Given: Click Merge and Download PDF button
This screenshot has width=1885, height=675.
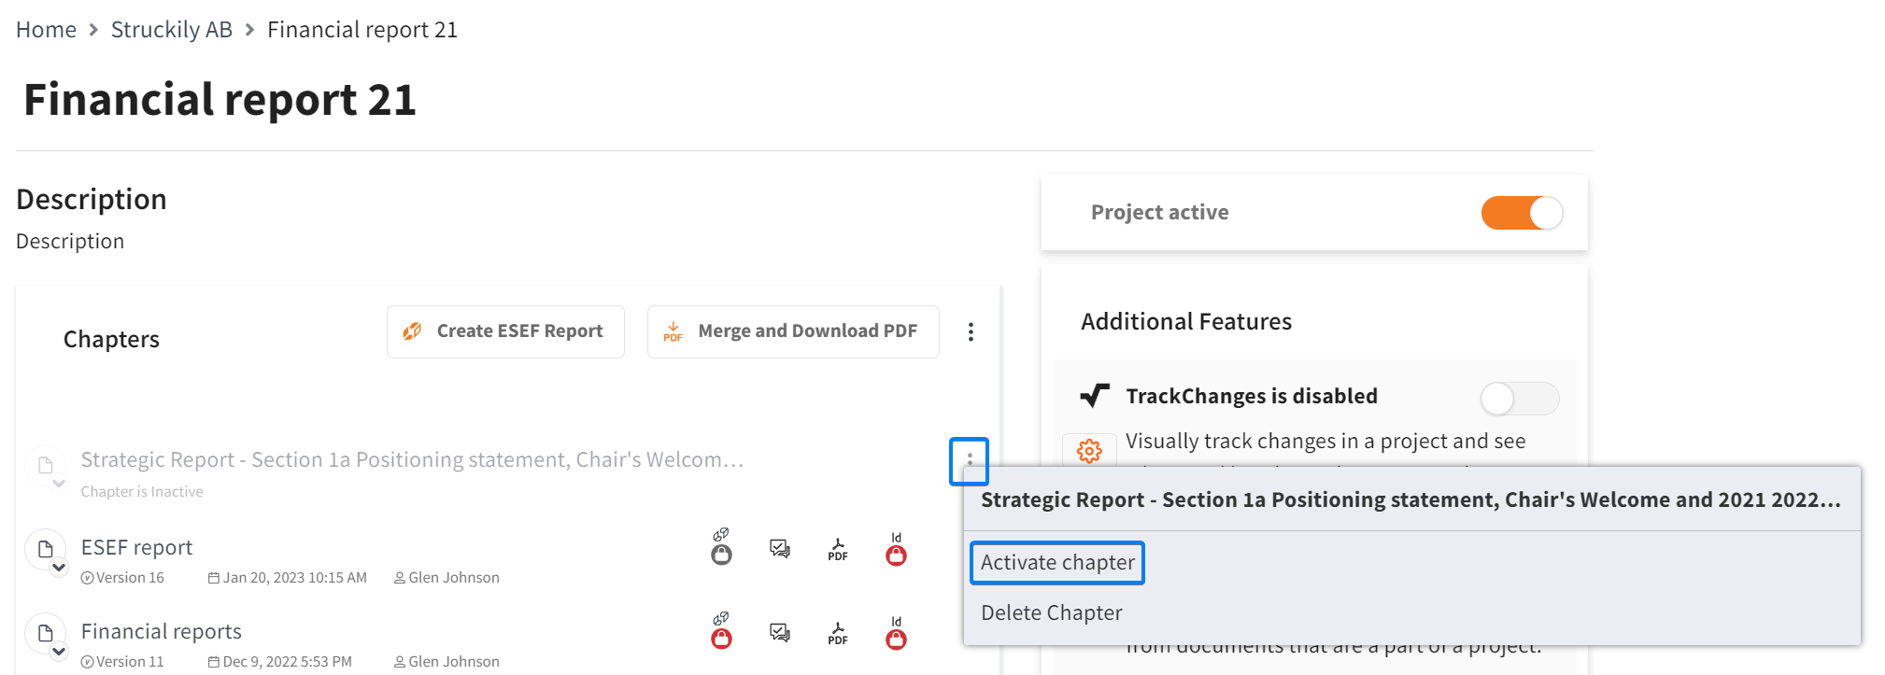Looking at the screenshot, I should point(793,331).
